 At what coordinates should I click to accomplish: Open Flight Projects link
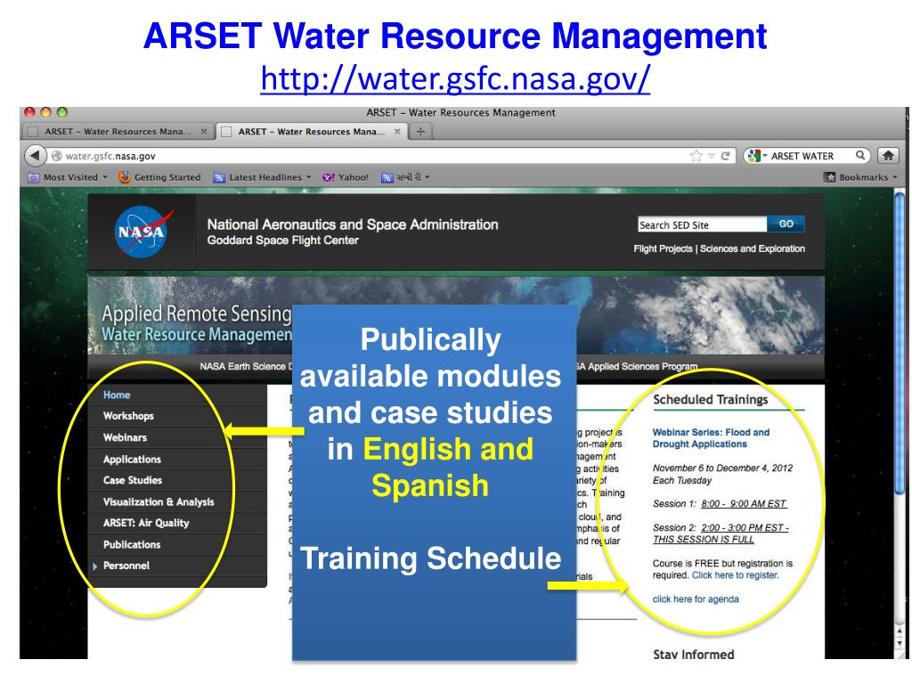(663, 249)
